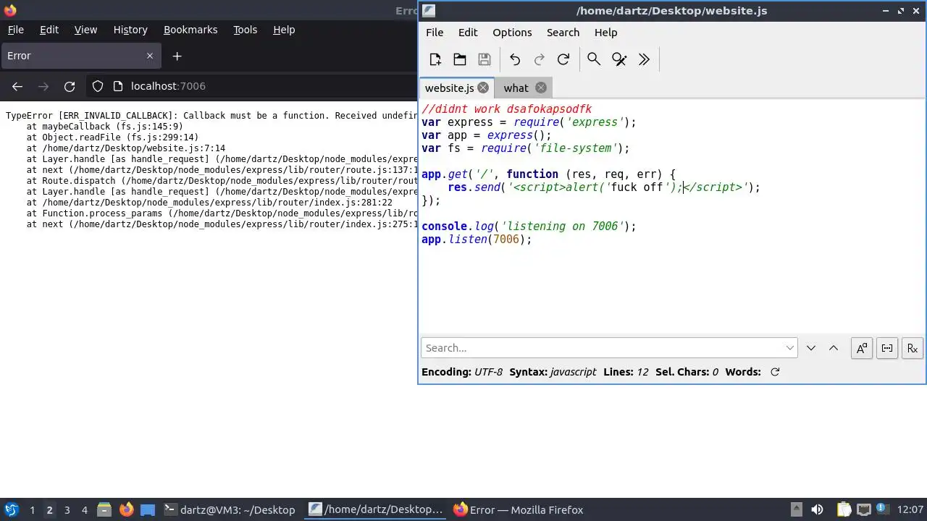Switch to the website.js editor taskbar button
The height and width of the screenshot is (521, 927).
(375, 509)
